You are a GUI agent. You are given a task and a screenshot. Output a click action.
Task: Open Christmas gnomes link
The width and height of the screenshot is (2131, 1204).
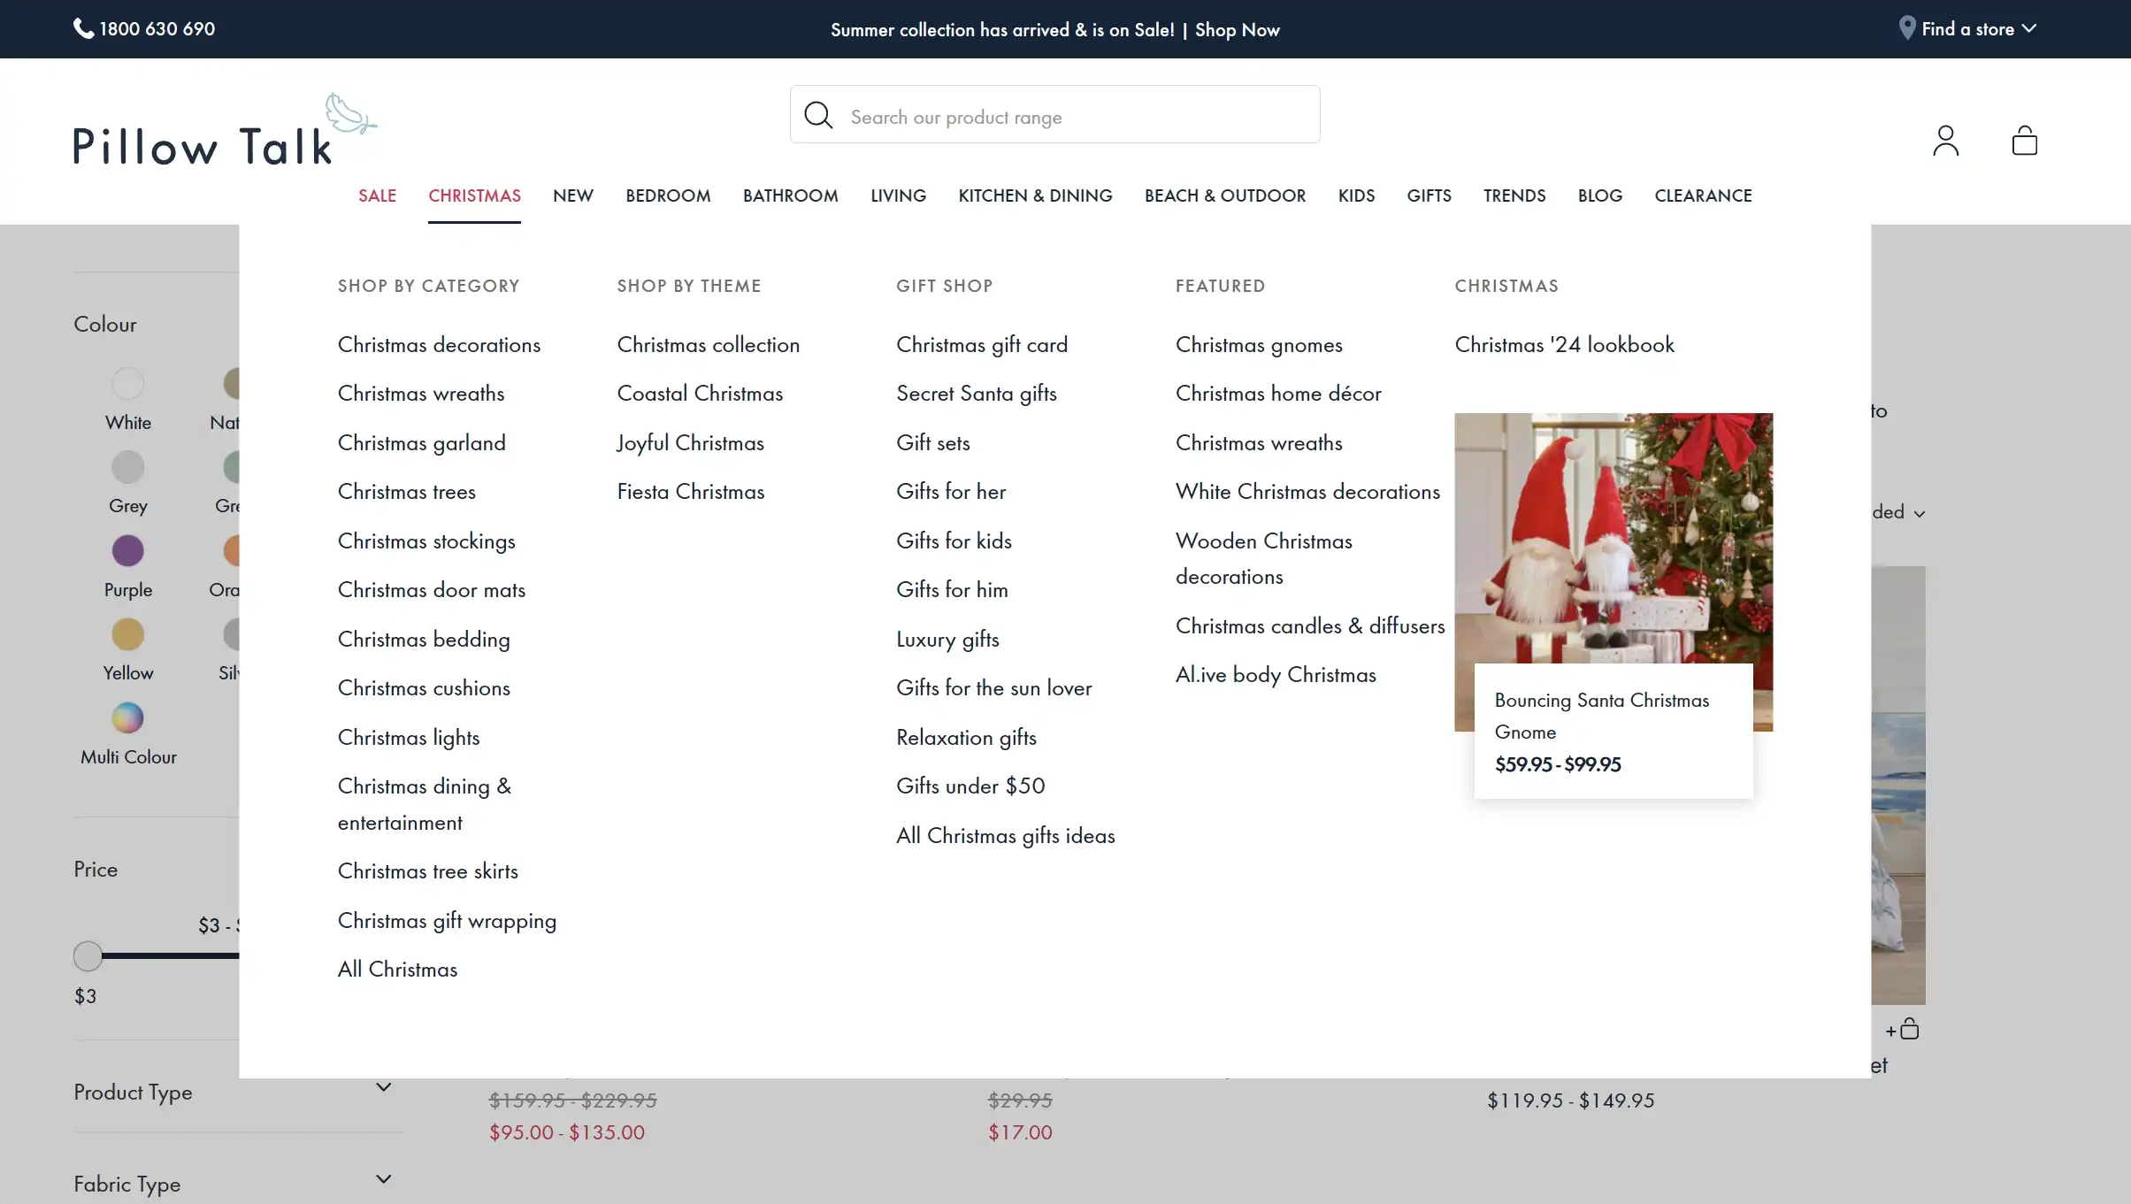tap(1259, 345)
